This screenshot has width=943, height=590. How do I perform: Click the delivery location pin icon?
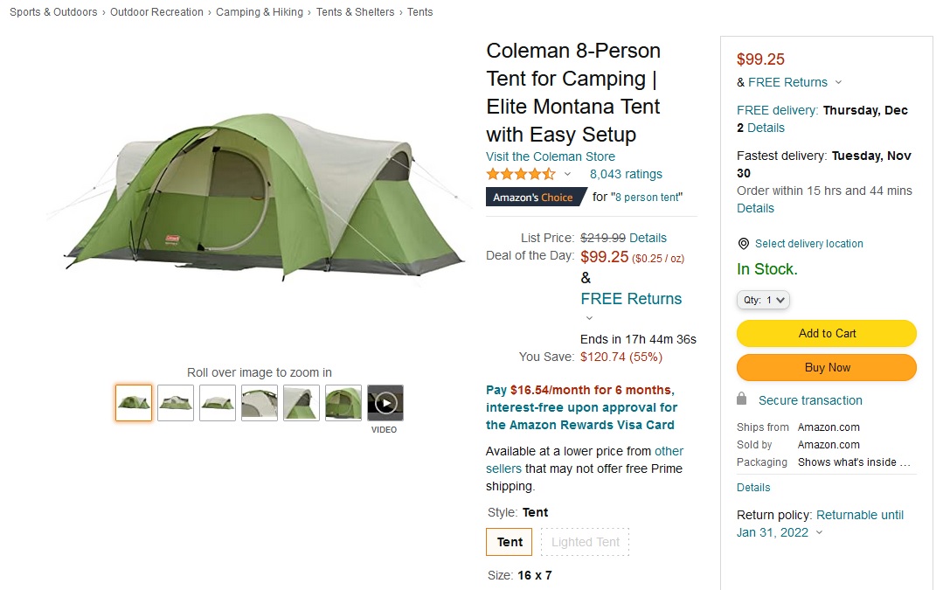click(744, 244)
